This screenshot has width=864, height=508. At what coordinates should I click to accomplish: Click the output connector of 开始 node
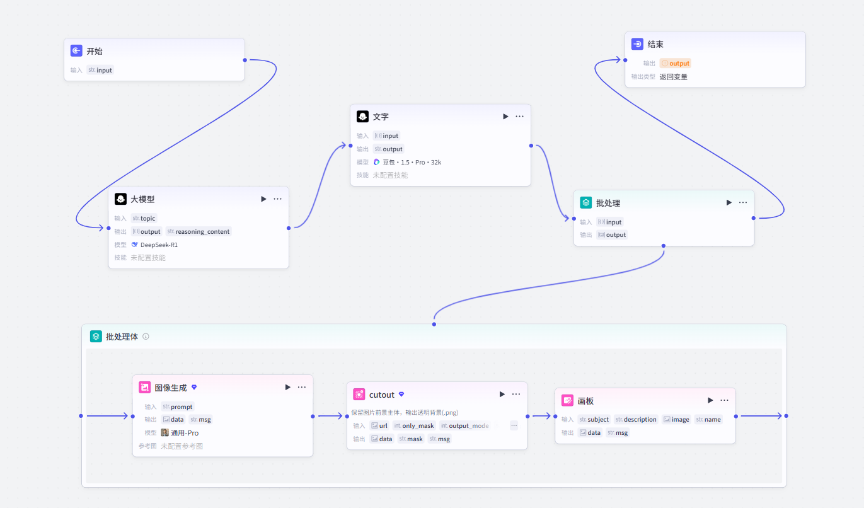[245, 61]
